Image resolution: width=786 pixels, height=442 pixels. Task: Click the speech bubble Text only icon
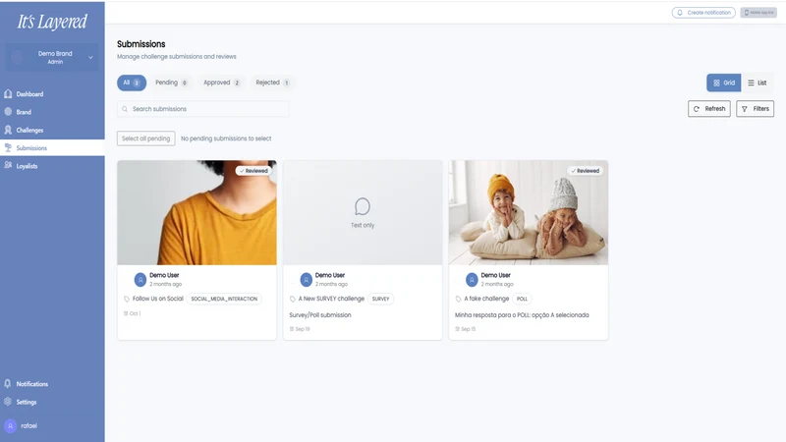363,206
